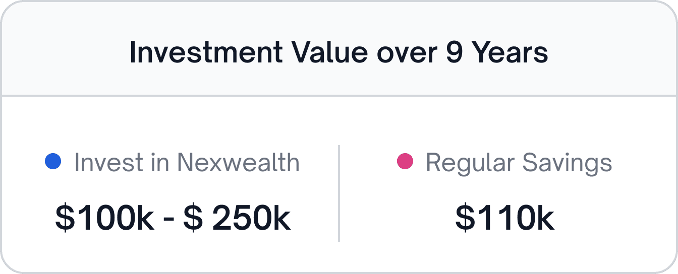This screenshot has width=678, height=274.
Task: Click the pink Regular Savings legend dot
Action: pyautogui.click(x=405, y=162)
